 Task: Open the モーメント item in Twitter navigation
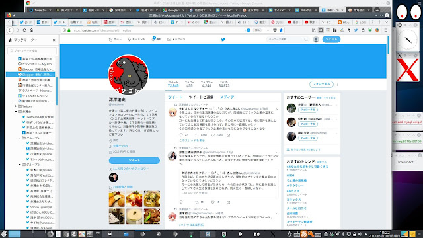coord(137,40)
